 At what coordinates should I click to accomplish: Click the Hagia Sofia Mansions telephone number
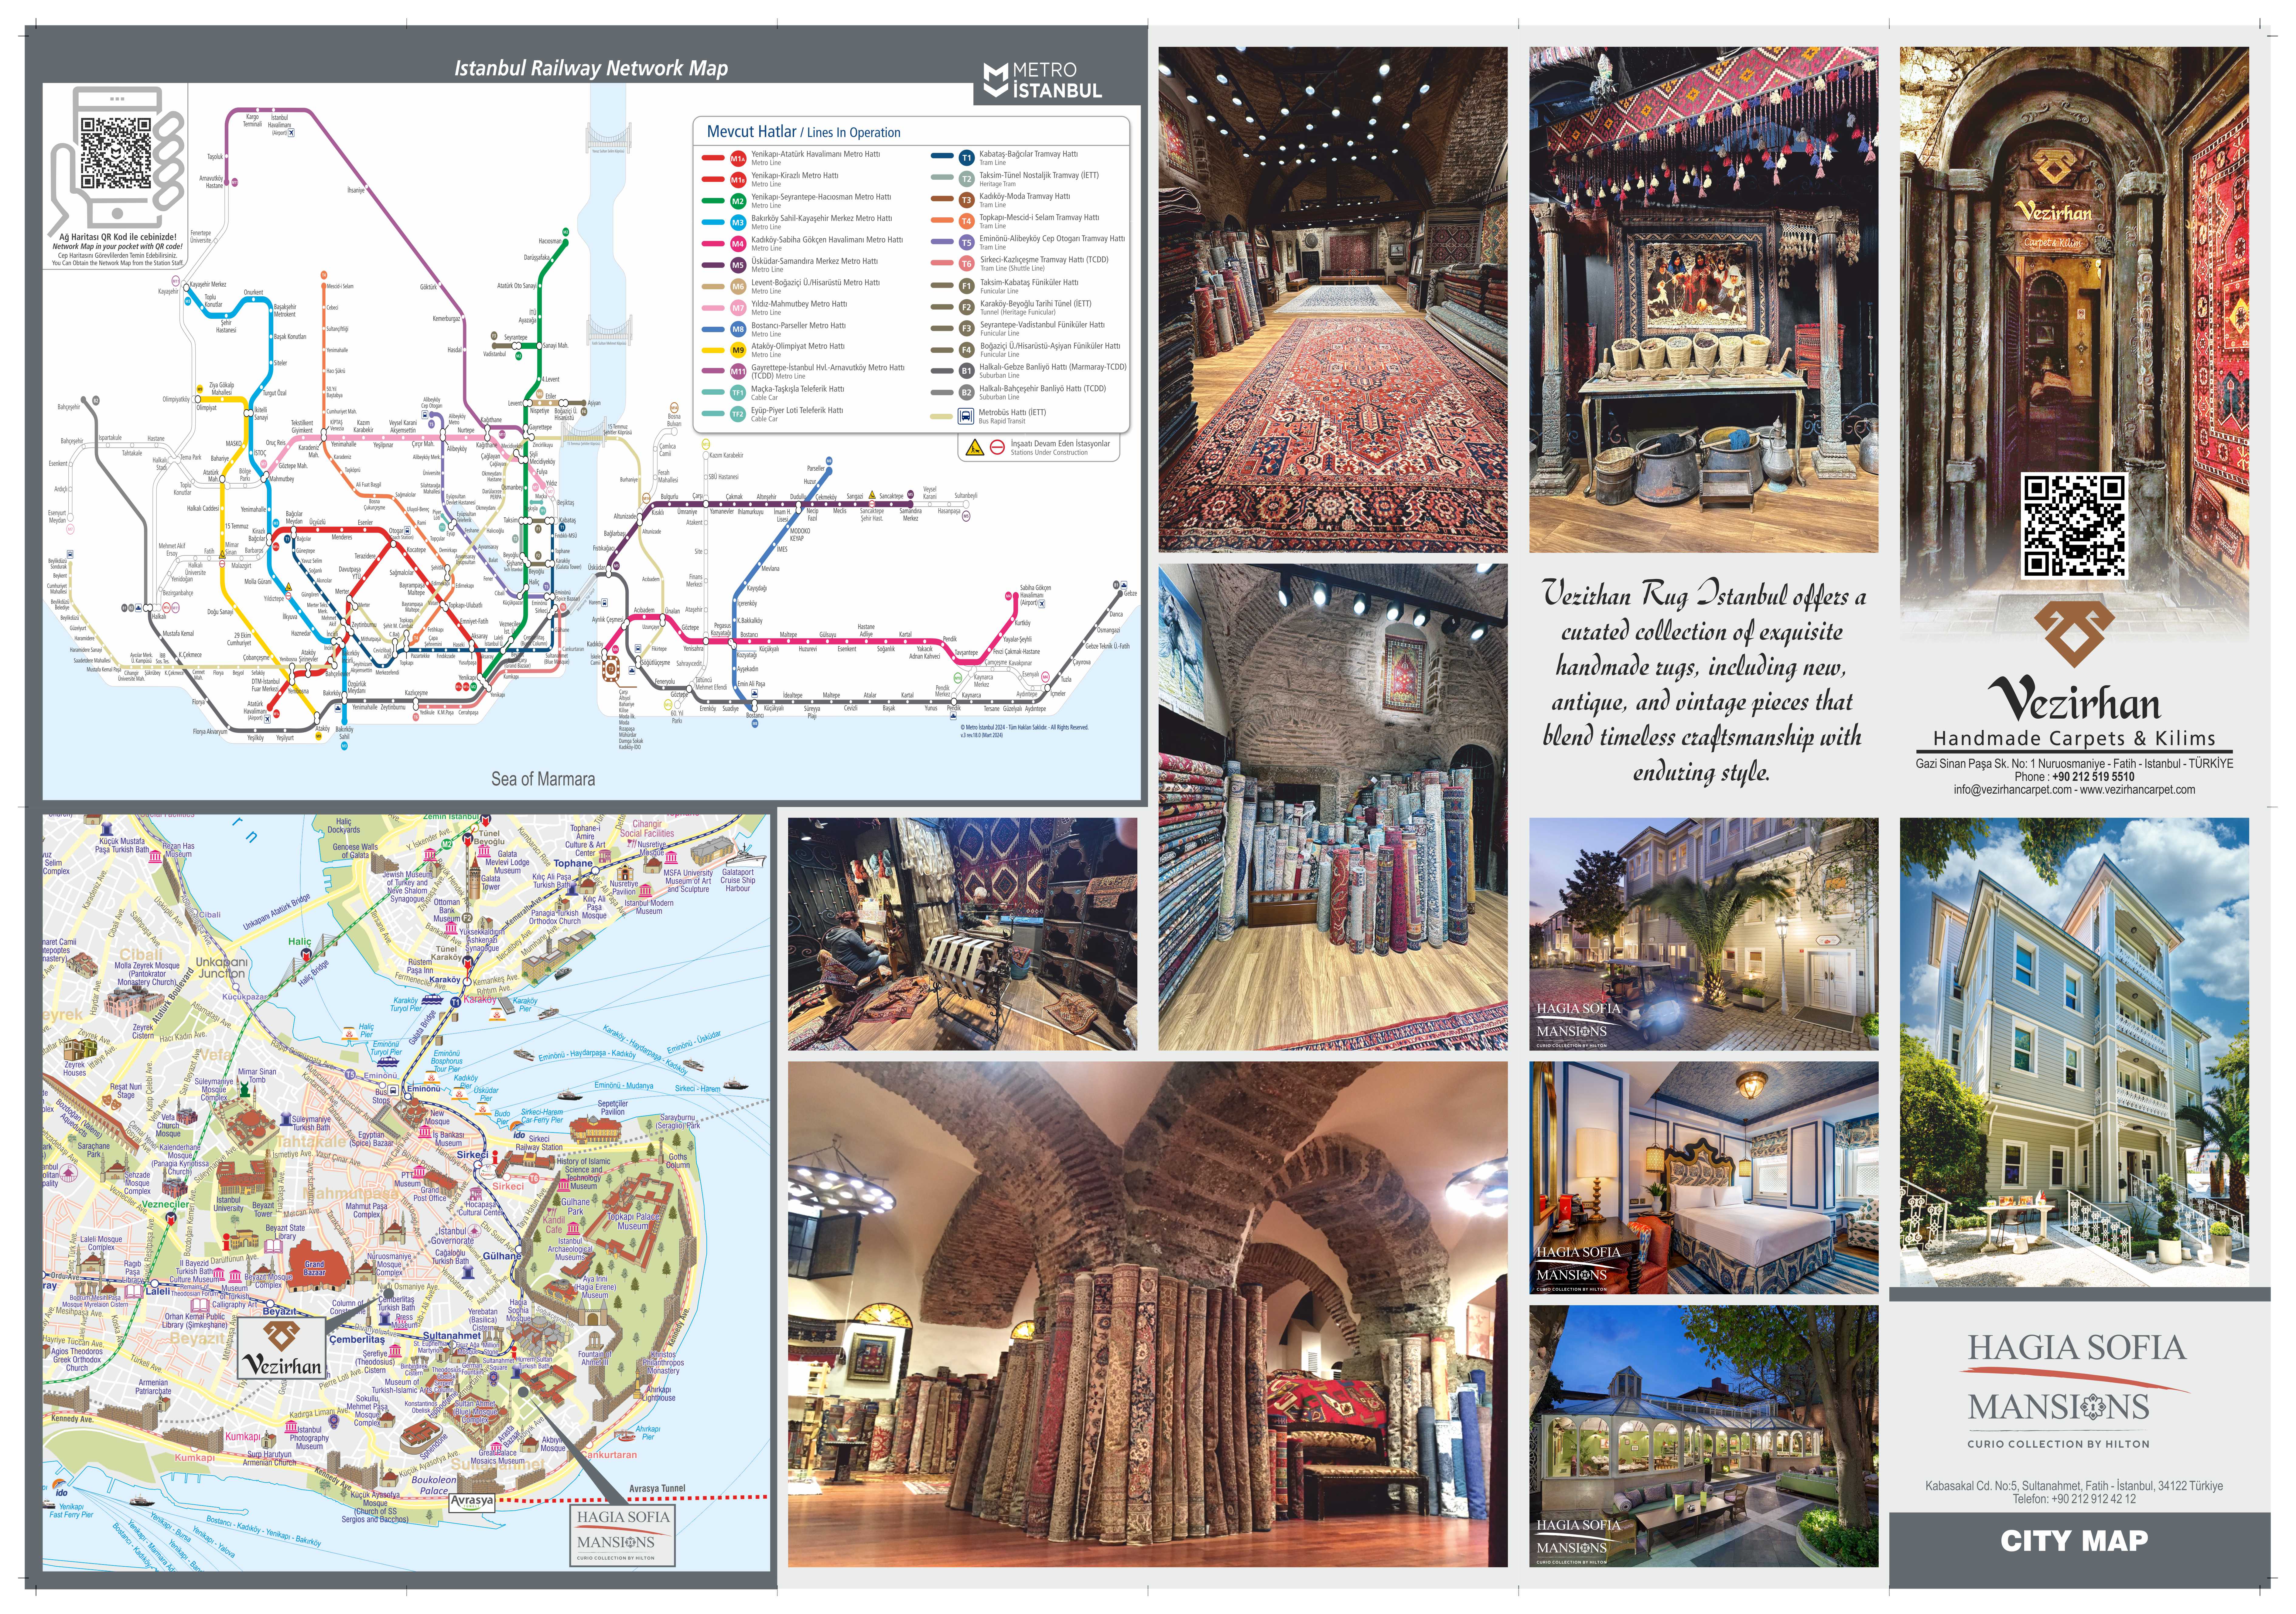click(2093, 1499)
